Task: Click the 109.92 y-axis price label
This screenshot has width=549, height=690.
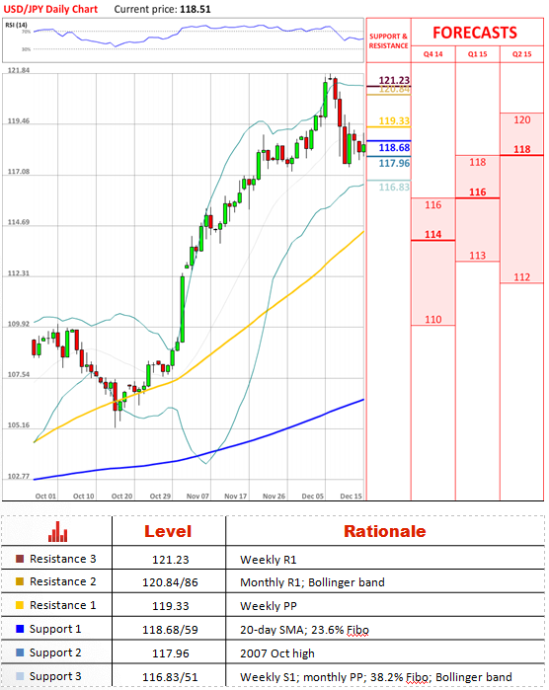Action: click(19, 324)
